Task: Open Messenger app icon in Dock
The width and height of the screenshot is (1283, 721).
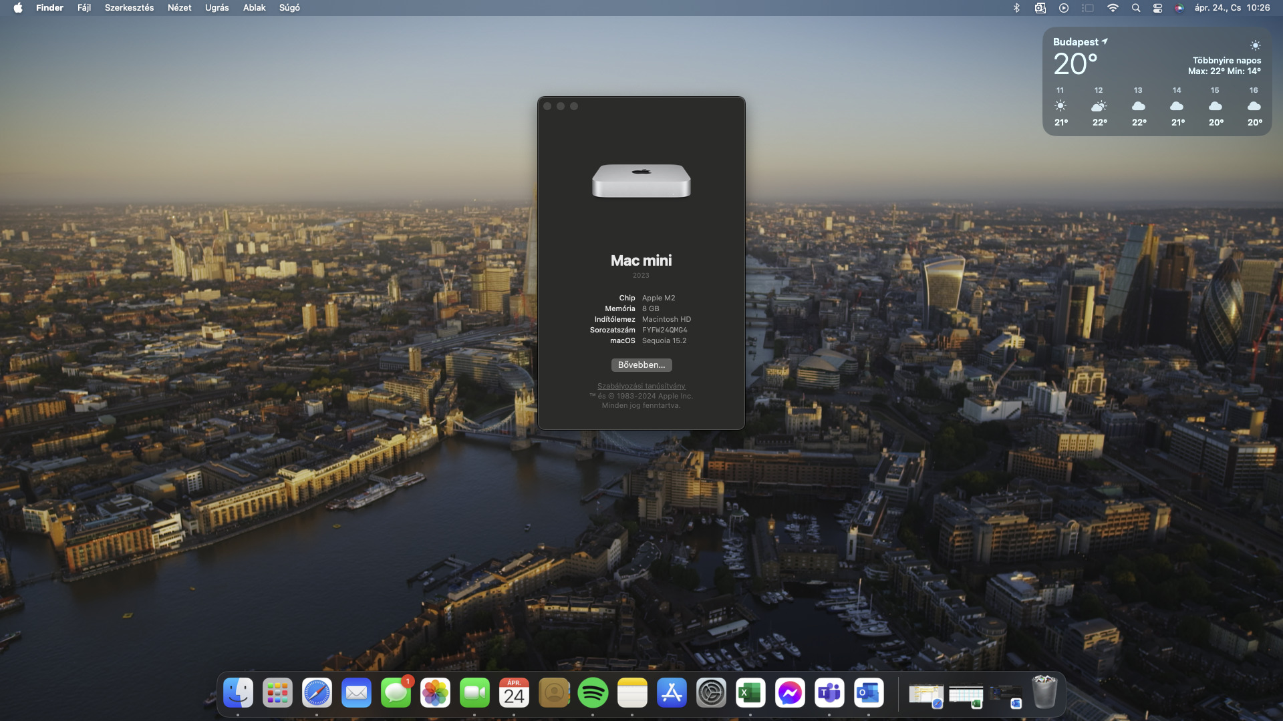Action: coord(790,693)
